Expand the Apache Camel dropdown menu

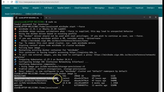click(64, 8)
